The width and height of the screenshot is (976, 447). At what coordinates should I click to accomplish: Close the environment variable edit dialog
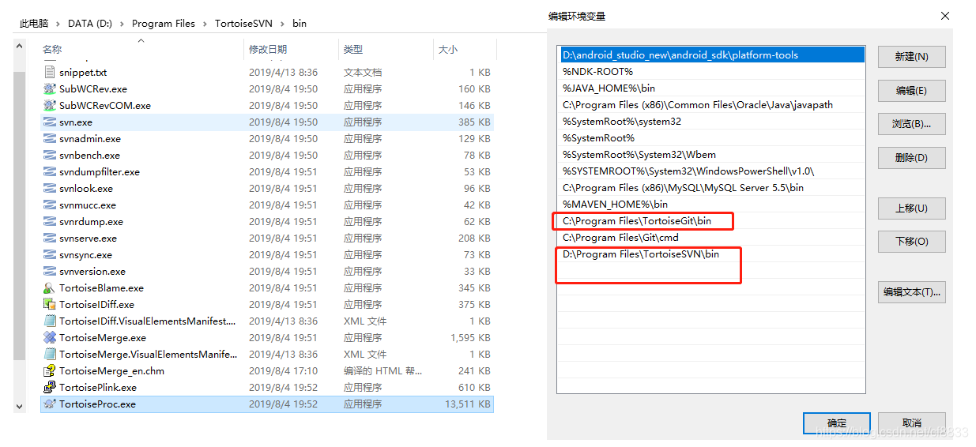pyautogui.click(x=944, y=16)
